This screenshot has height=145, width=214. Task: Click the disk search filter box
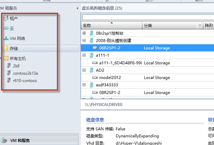coord(148,17)
